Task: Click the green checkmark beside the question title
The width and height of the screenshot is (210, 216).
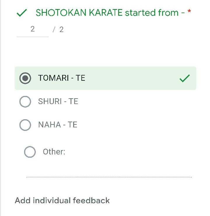Action: [x=22, y=13]
